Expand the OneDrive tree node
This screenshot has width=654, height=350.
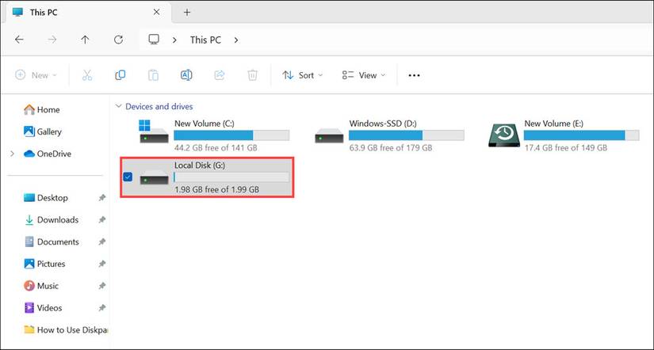point(12,154)
